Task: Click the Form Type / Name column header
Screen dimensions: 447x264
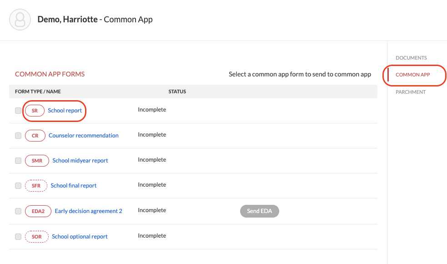Action: click(x=38, y=91)
